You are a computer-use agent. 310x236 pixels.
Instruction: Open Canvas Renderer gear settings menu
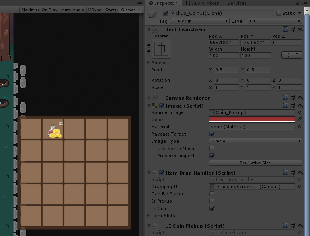coord(300,97)
